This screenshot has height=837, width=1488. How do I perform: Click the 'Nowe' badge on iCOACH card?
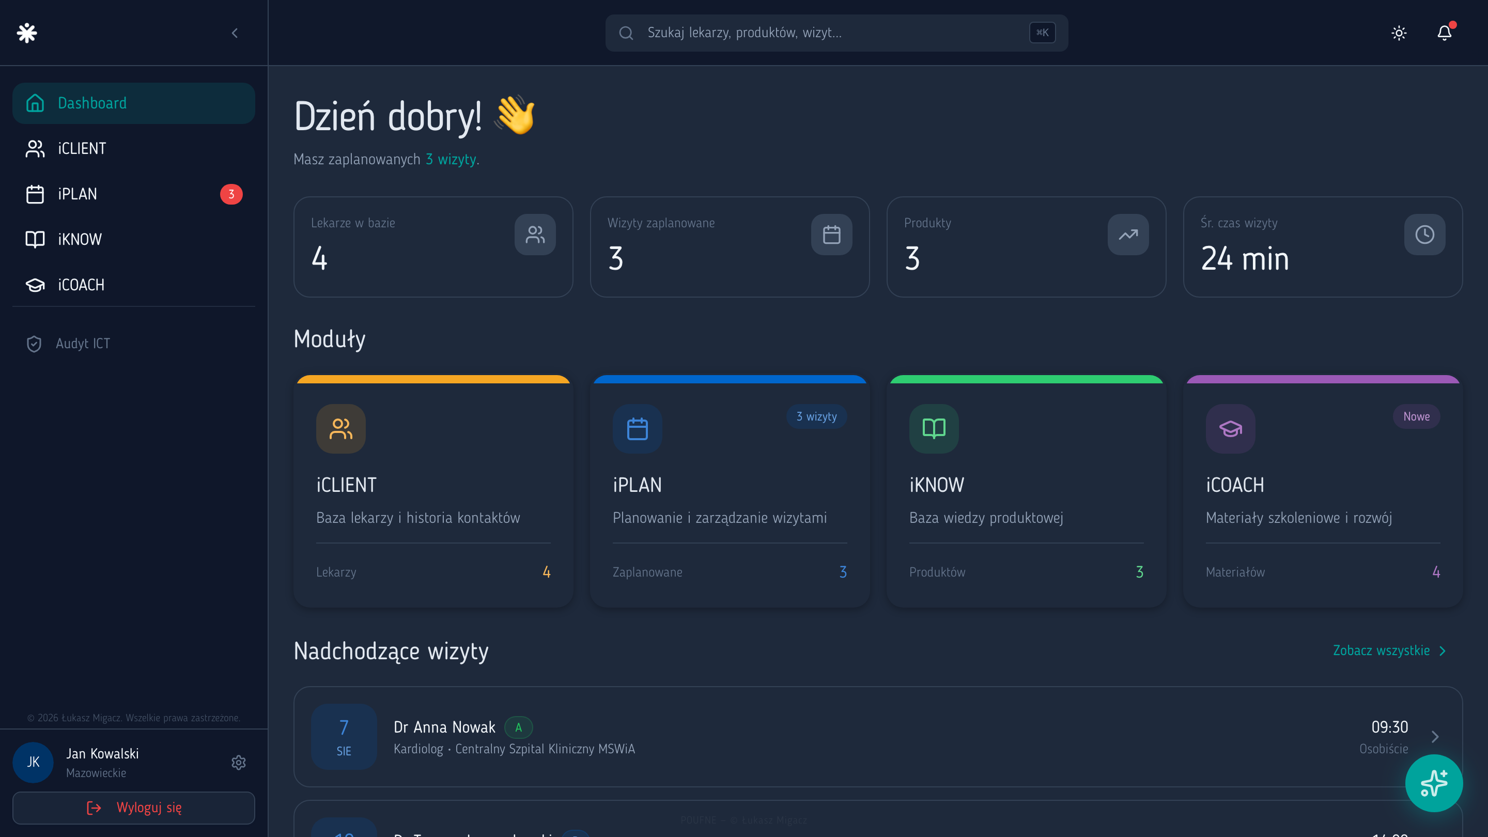pyautogui.click(x=1416, y=416)
